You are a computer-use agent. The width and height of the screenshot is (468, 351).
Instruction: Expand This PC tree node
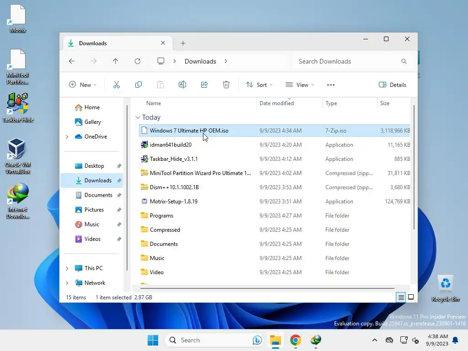(67, 268)
